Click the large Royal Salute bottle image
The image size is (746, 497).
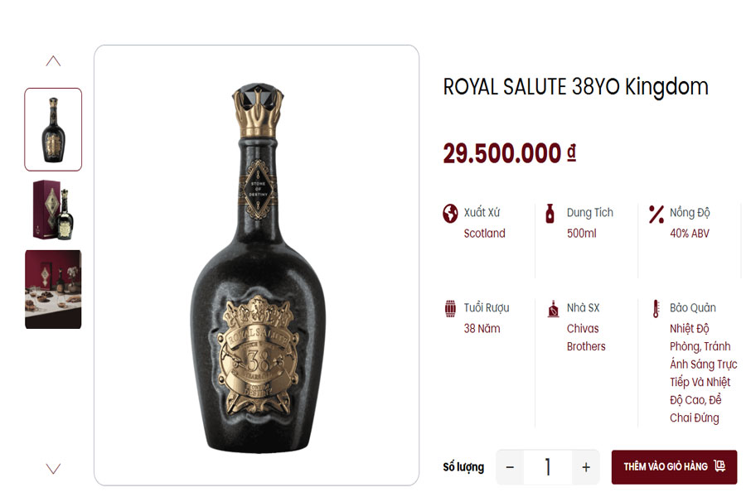[x=258, y=265]
